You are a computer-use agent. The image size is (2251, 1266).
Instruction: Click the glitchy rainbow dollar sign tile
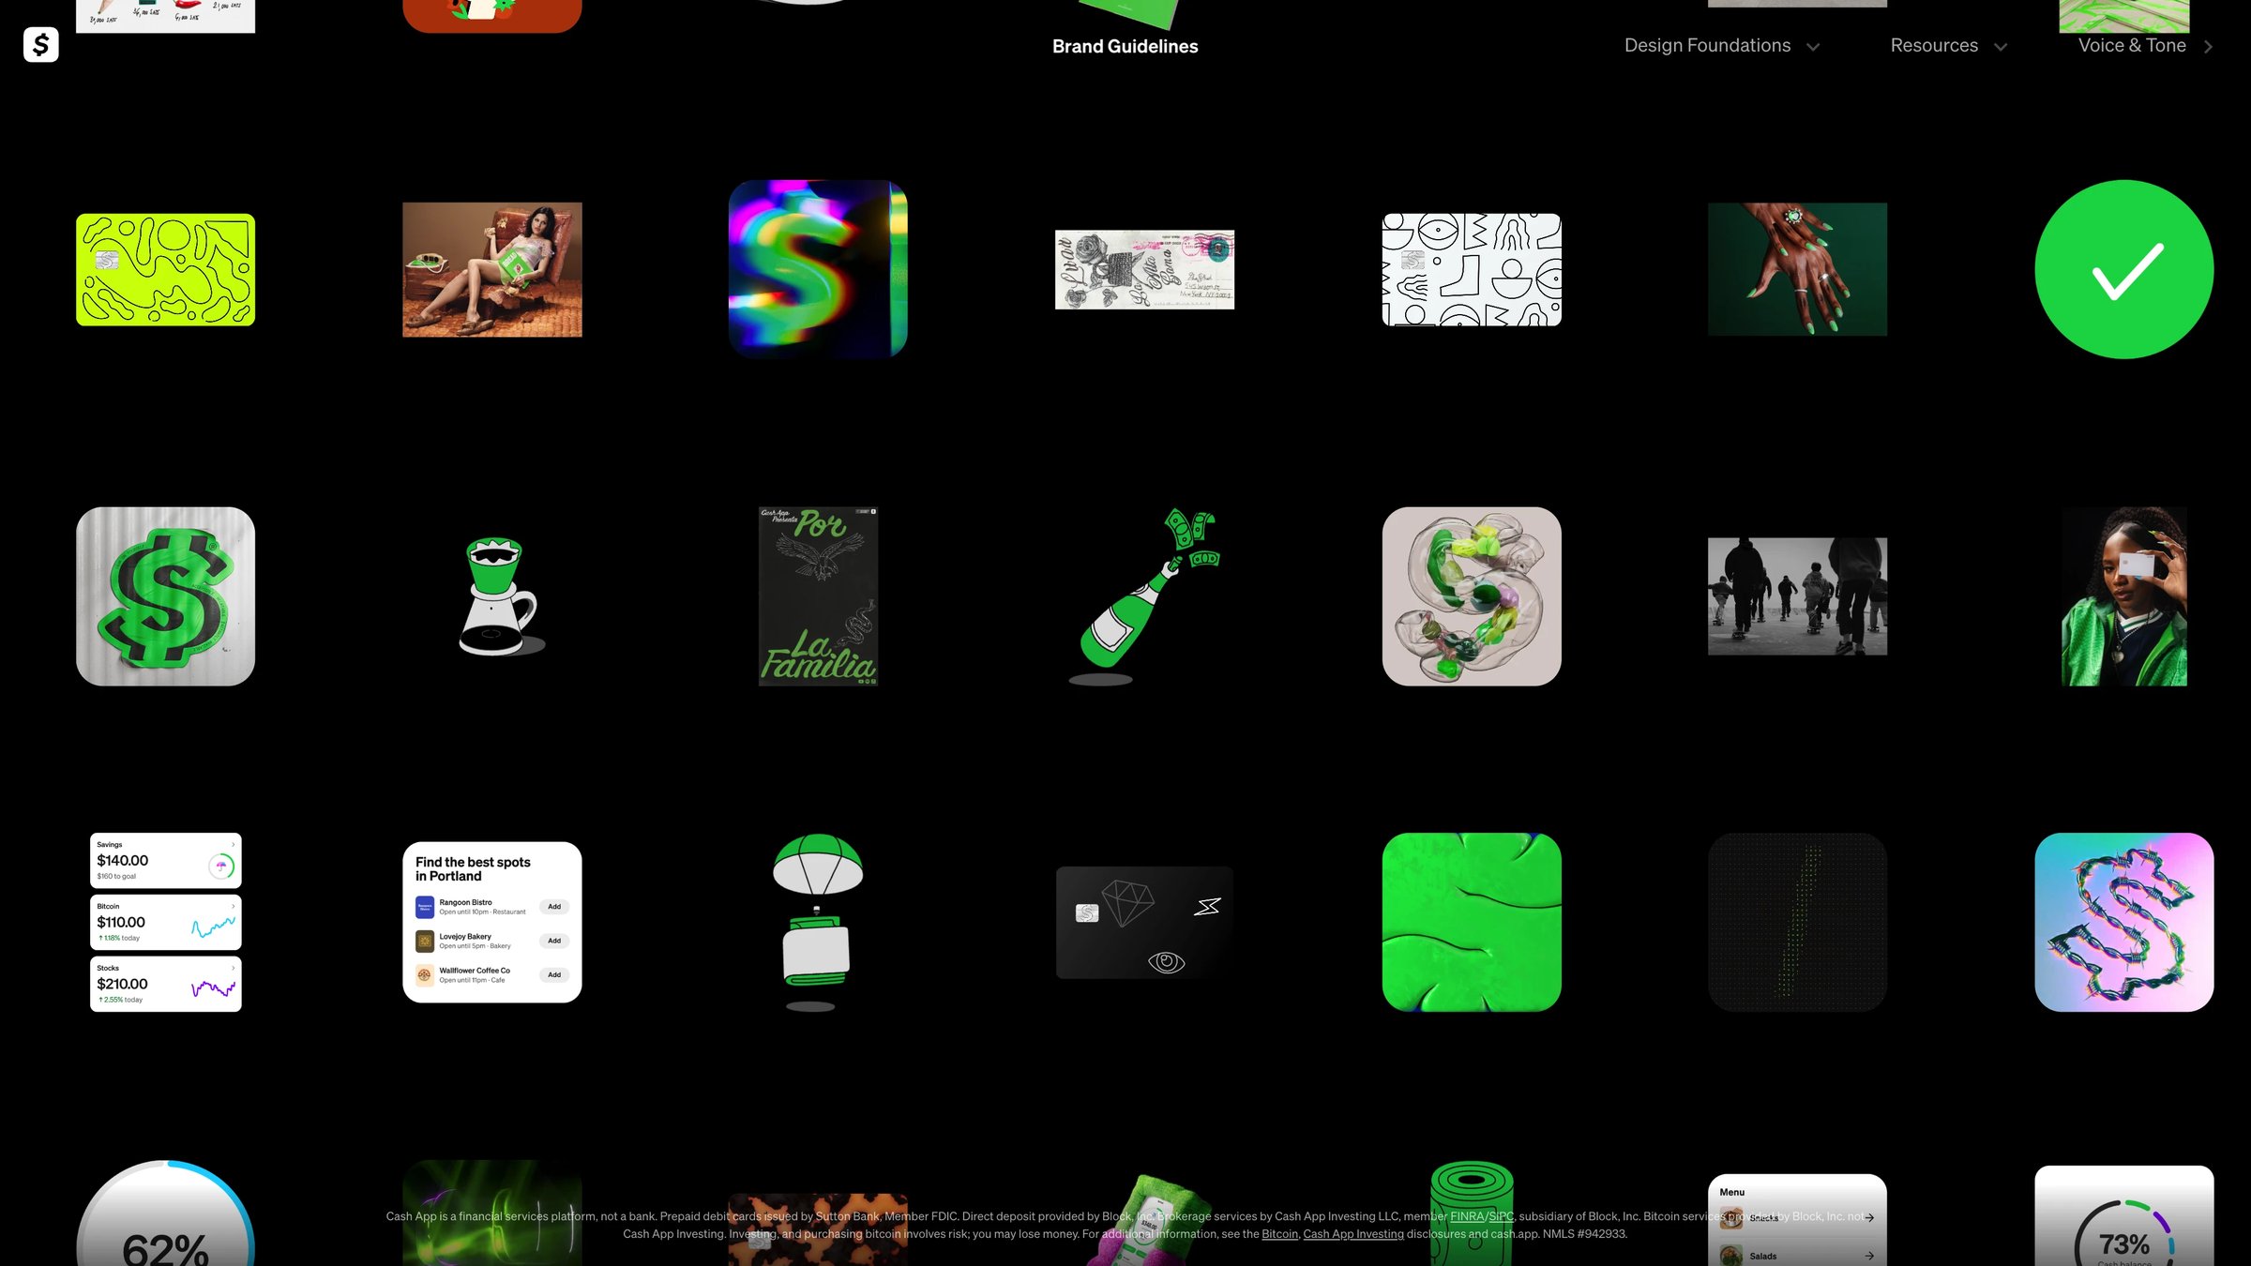coord(818,269)
